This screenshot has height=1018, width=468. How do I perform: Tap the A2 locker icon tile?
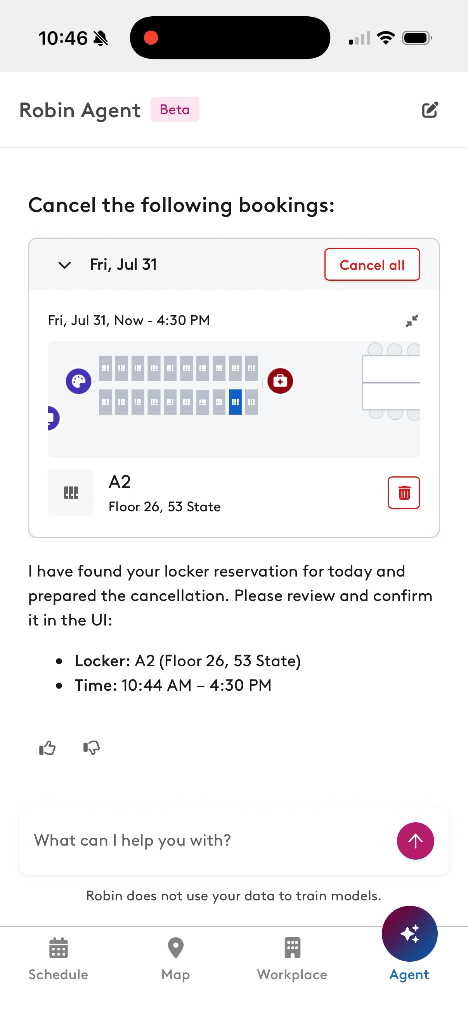(71, 493)
